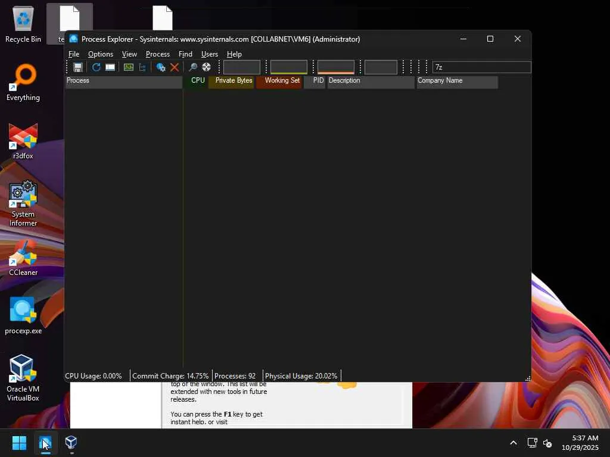610x457 pixels.
Task: Toggle the process tree view icon
Action: click(142, 67)
